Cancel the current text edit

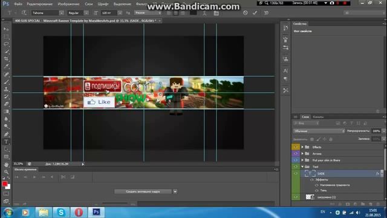(x=245, y=13)
